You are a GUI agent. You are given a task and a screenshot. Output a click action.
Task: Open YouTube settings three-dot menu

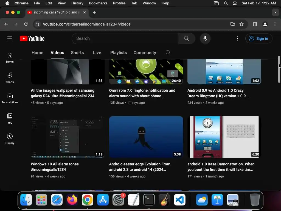point(238,38)
